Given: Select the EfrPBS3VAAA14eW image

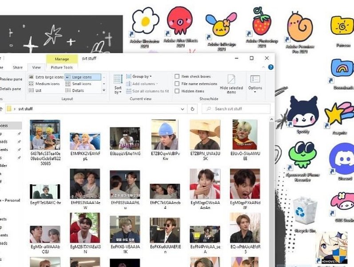Looking at the screenshot, I should coord(85,189).
